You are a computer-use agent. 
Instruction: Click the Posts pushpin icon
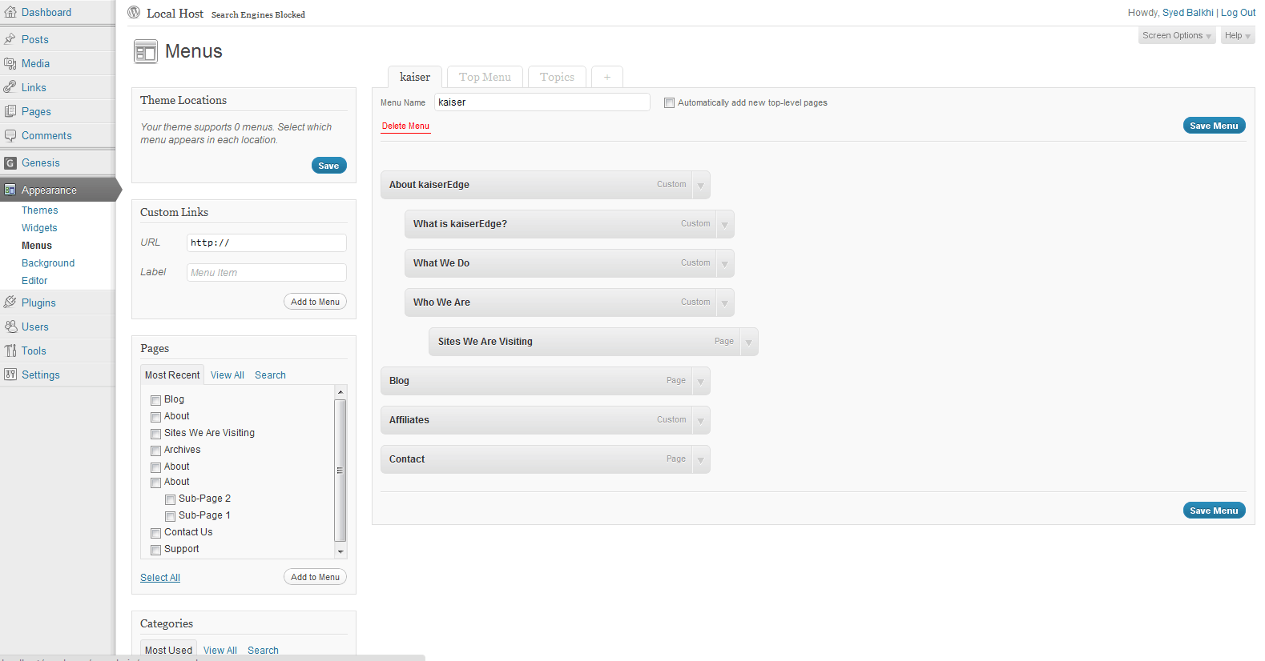tap(10, 39)
